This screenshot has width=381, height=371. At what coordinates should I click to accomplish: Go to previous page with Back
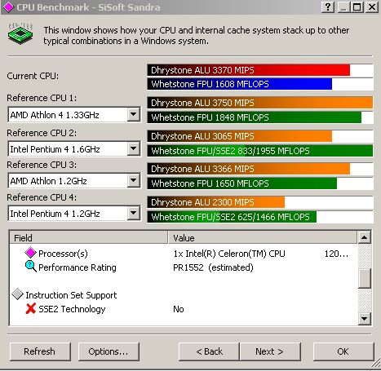pos(209,351)
